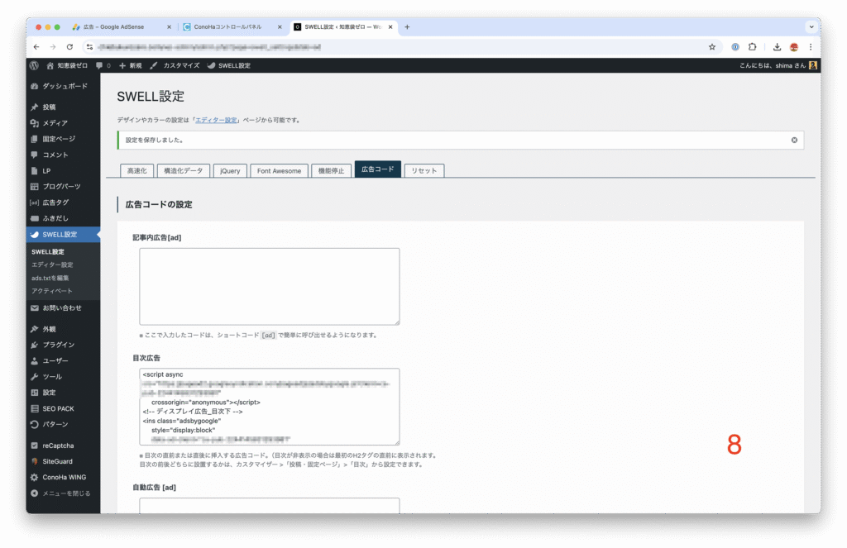This screenshot has height=548, width=847.
Task: Open 外観 menu in sidebar
Action: tap(63, 329)
